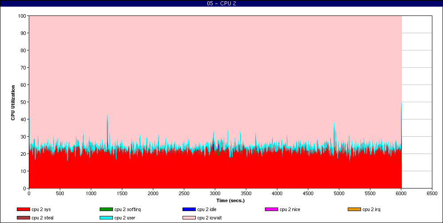The image size is (443, 223).
Task: Click the magenta cpu 2 nice legend swatch
Action: click(x=272, y=209)
